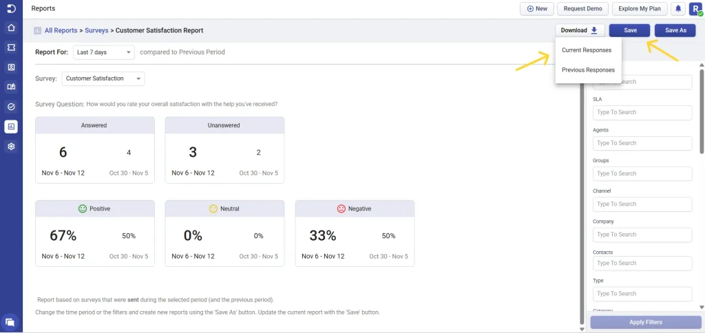Focus the Type filter search field
The width and height of the screenshot is (705, 333).
point(642,294)
